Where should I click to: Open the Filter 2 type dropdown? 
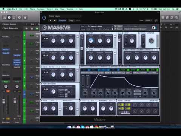tap(106, 50)
